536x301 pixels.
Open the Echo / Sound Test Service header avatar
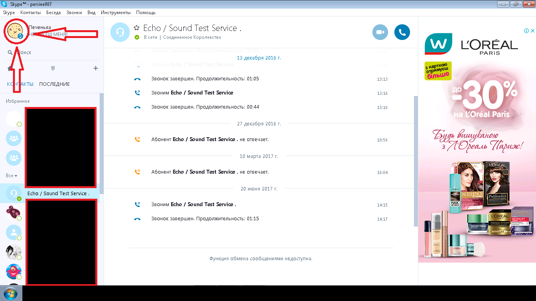[120, 32]
